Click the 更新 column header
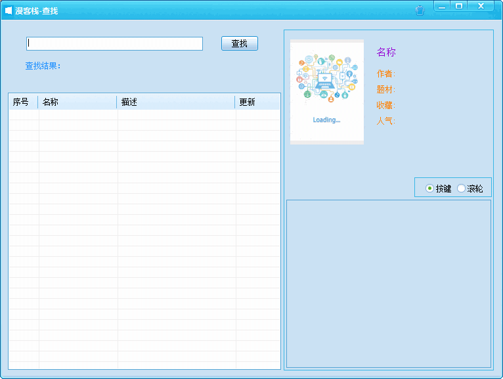 (x=257, y=102)
